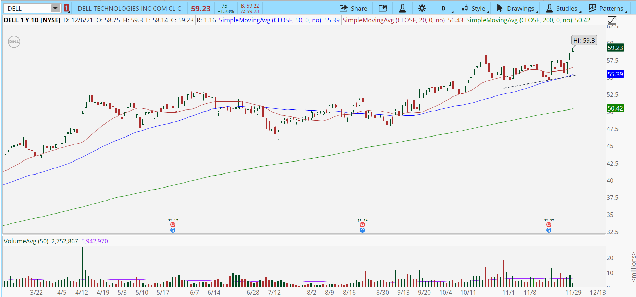The height and width of the screenshot is (297, 636).
Task: Open chart settings via the gear icon
Action: click(x=422, y=8)
